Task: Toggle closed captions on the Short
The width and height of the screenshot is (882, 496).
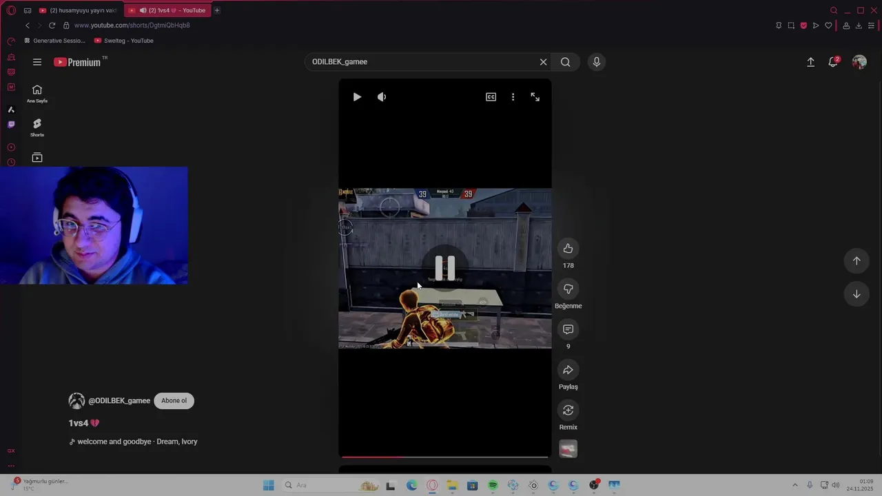Action: pyautogui.click(x=491, y=97)
